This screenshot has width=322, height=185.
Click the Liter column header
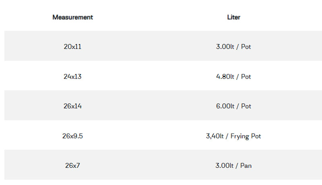pyautogui.click(x=233, y=17)
